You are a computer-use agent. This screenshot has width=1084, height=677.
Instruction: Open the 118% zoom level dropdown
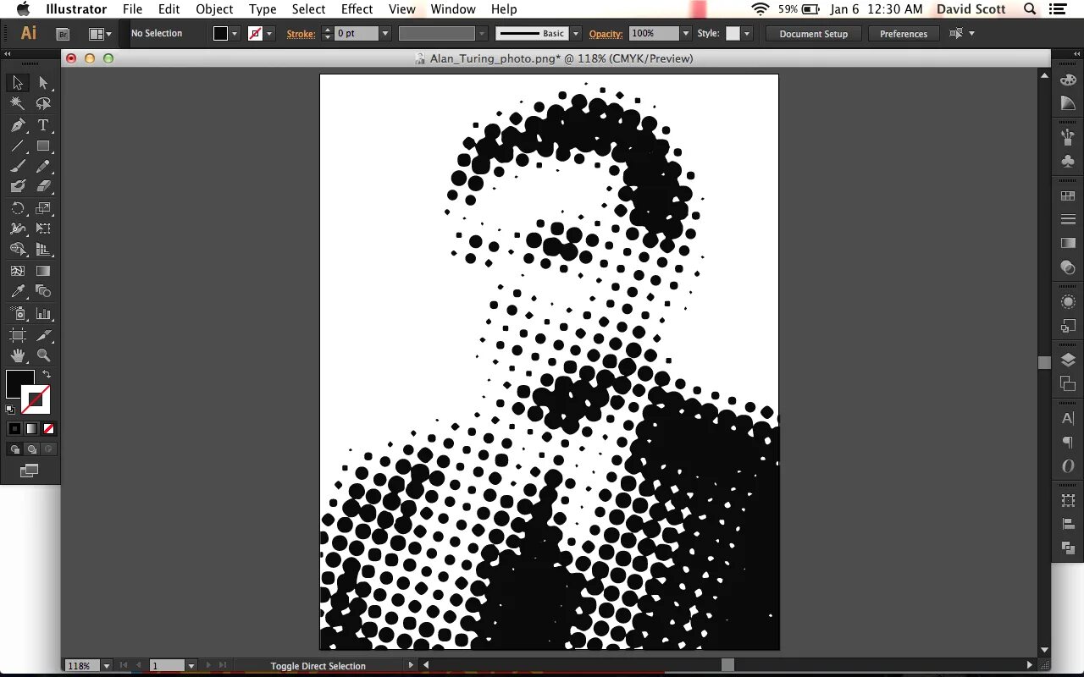pos(107,666)
